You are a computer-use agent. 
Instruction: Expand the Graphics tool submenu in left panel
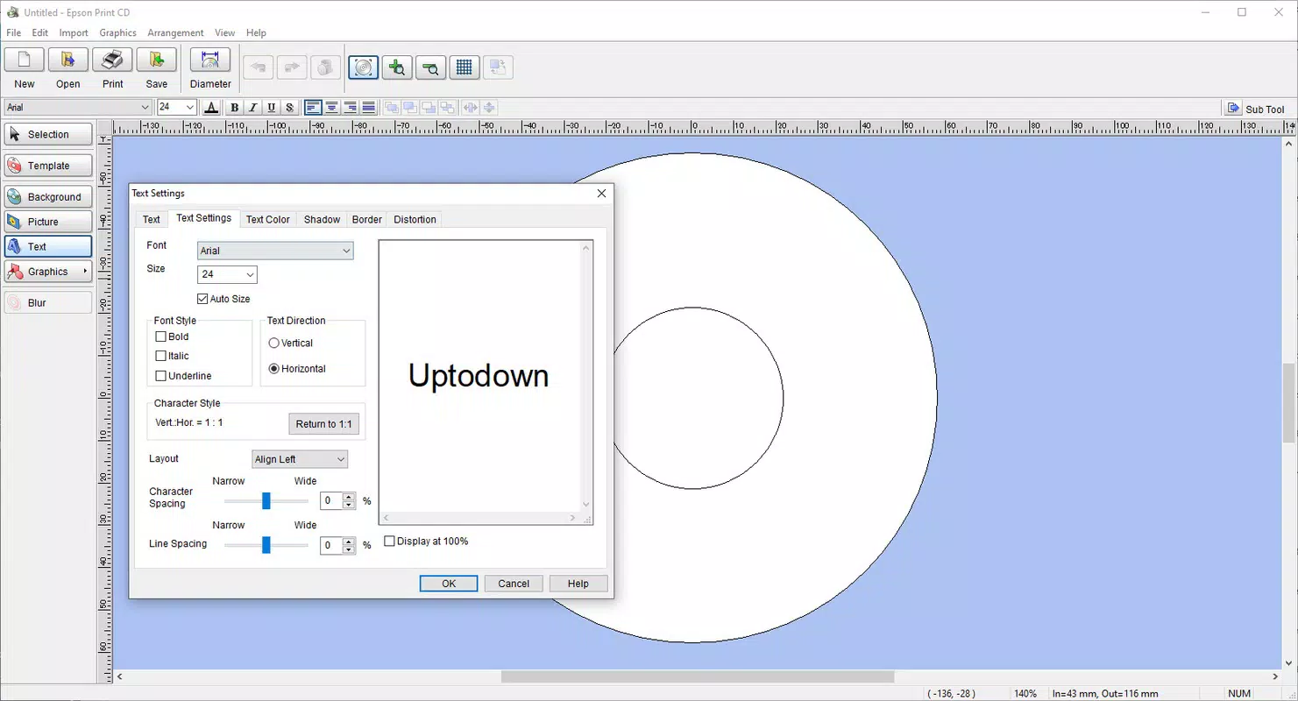pyautogui.click(x=85, y=272)
